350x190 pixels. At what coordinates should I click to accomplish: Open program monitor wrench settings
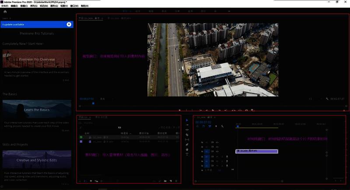coord(327,99)
